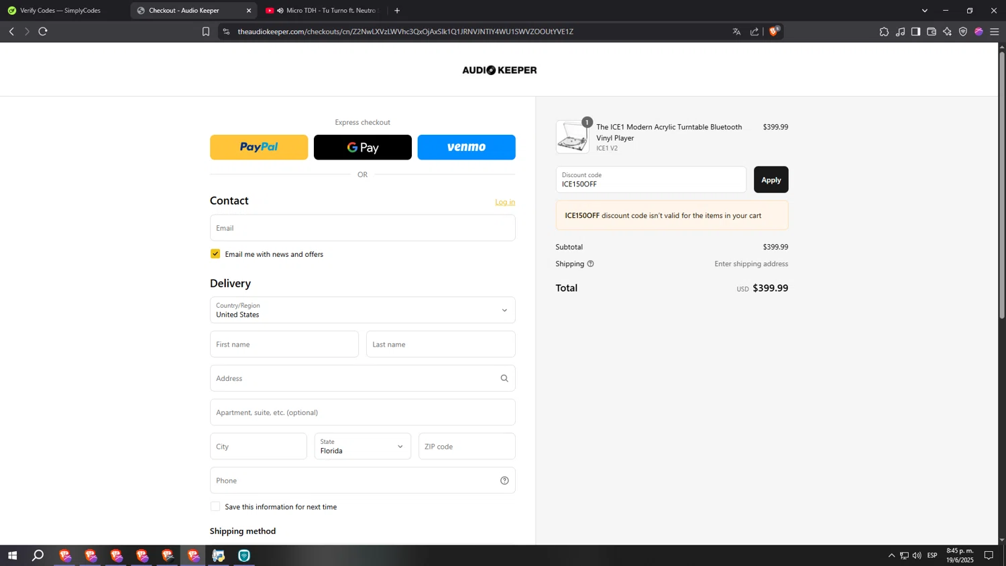Pay with Venmo button
1006x566 pixels.
467,148
